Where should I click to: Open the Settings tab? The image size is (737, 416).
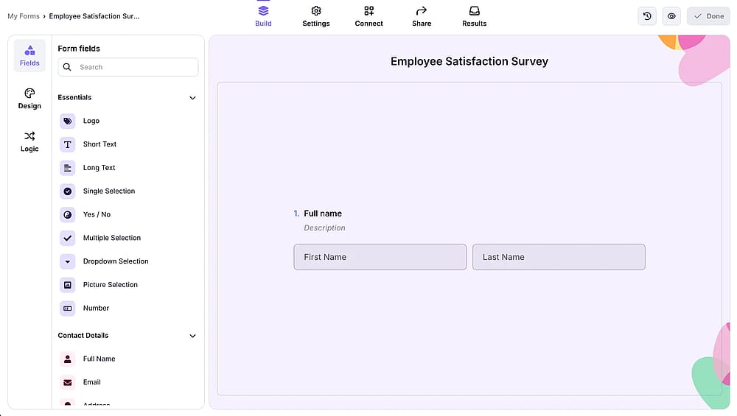tap(316, 16)
